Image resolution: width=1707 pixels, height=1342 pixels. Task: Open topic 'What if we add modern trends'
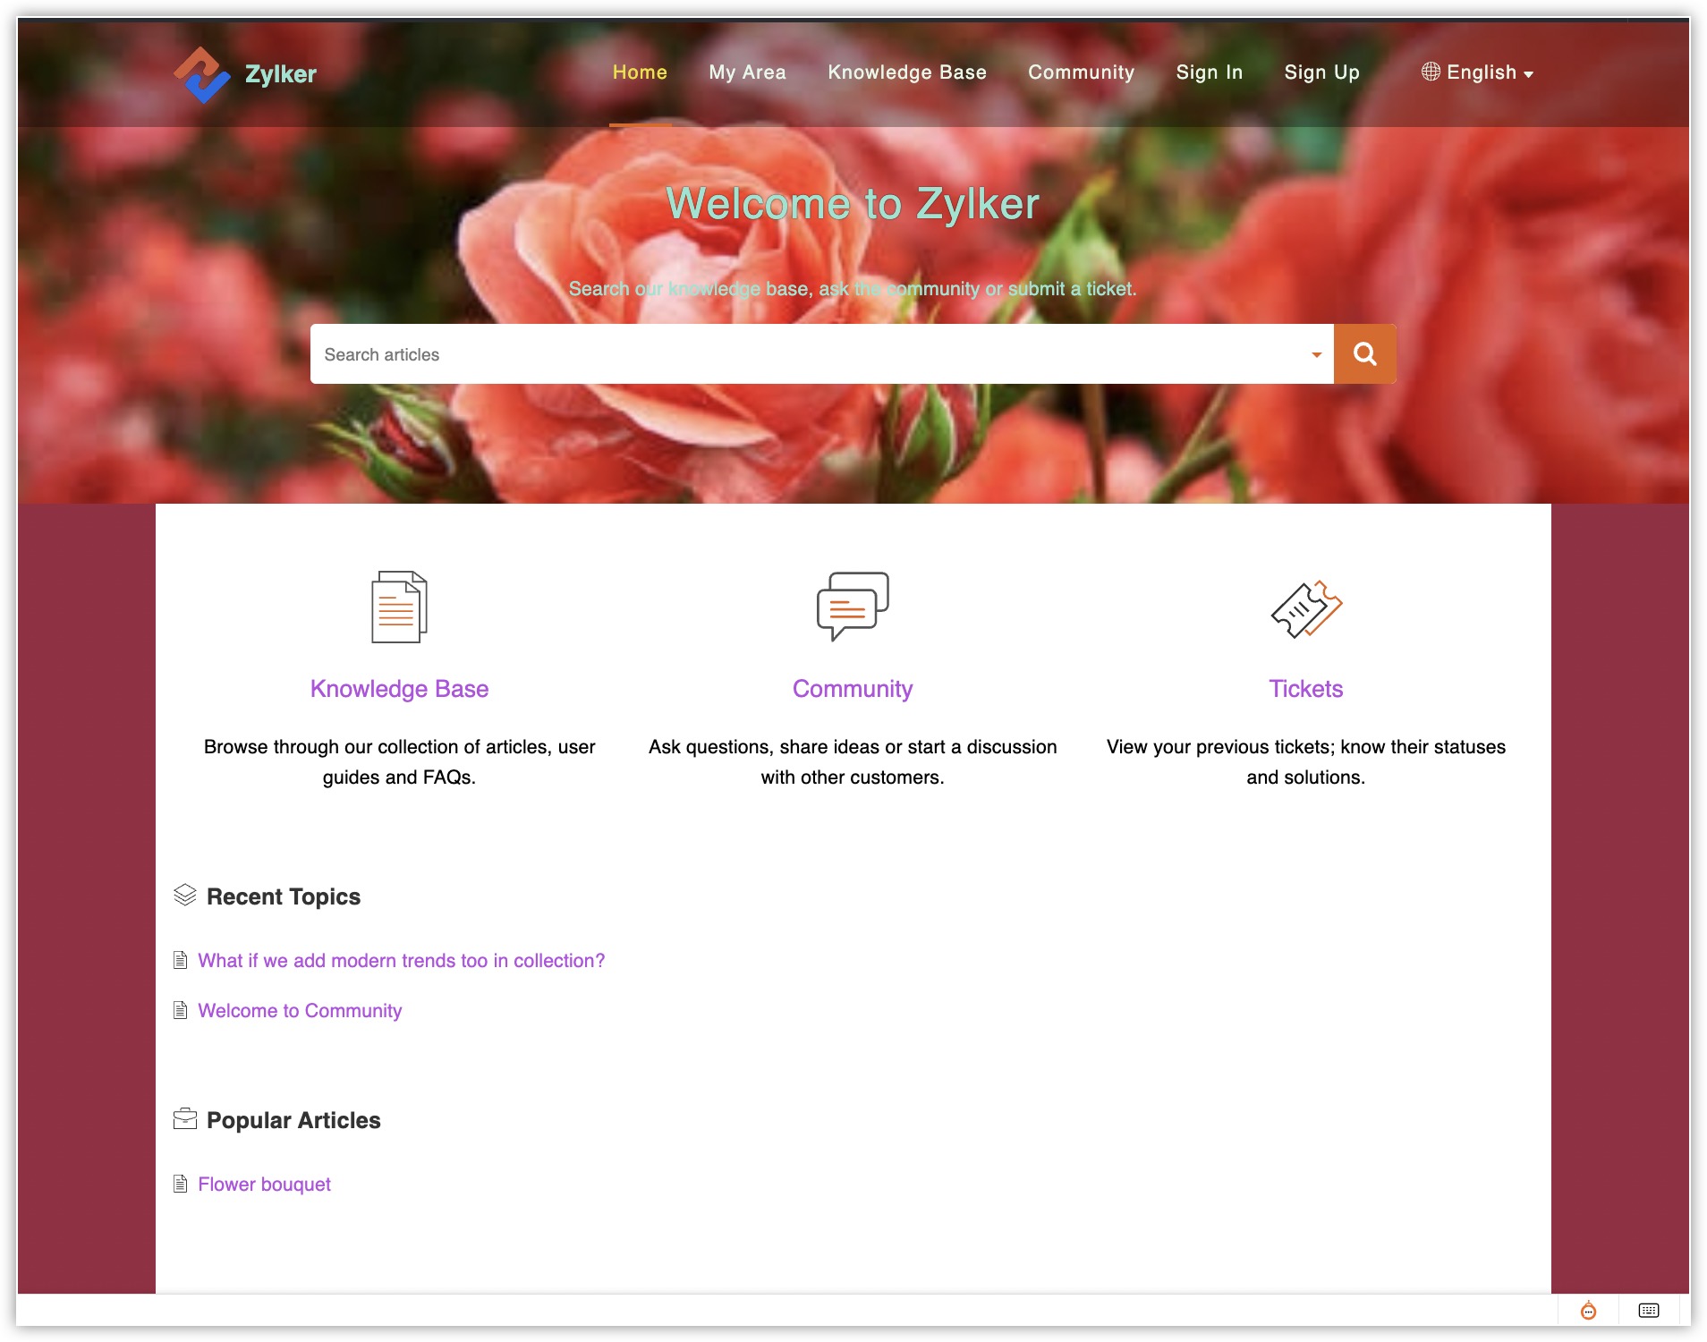point(402,961)
